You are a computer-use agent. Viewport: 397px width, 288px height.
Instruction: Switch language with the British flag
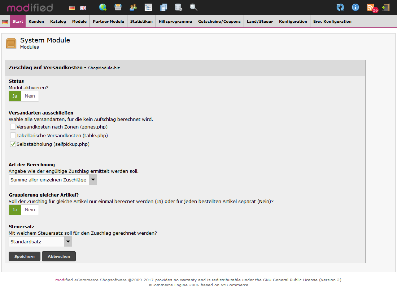coord(83,8)
